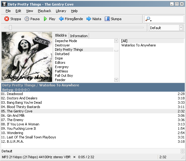Select track 08. If You Love A Woman
The height and width of the screenshot is (161, 186).
click(93, 124)
